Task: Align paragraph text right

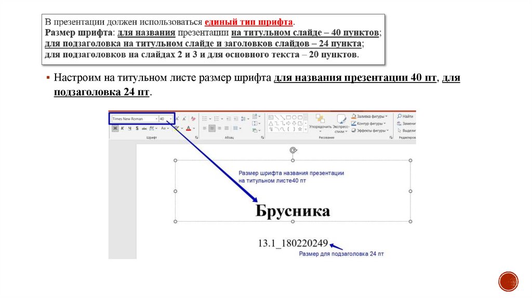Action: (x=219, y=128)
